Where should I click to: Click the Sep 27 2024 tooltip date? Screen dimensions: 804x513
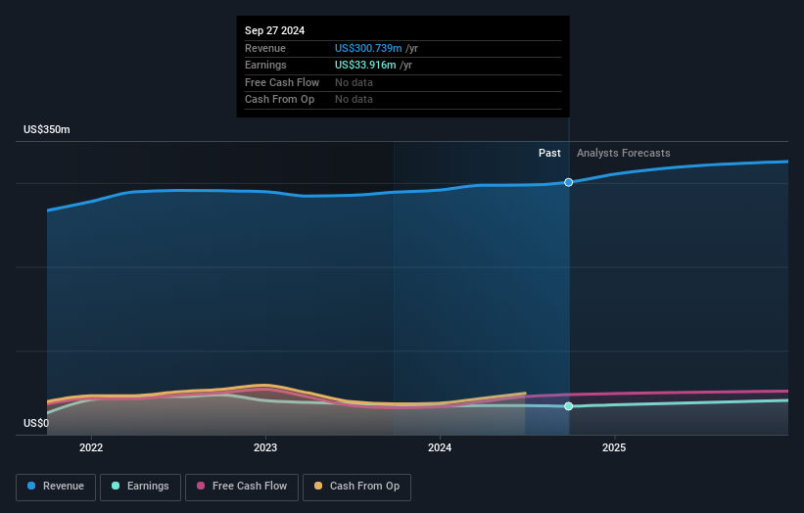pos(275,30)
